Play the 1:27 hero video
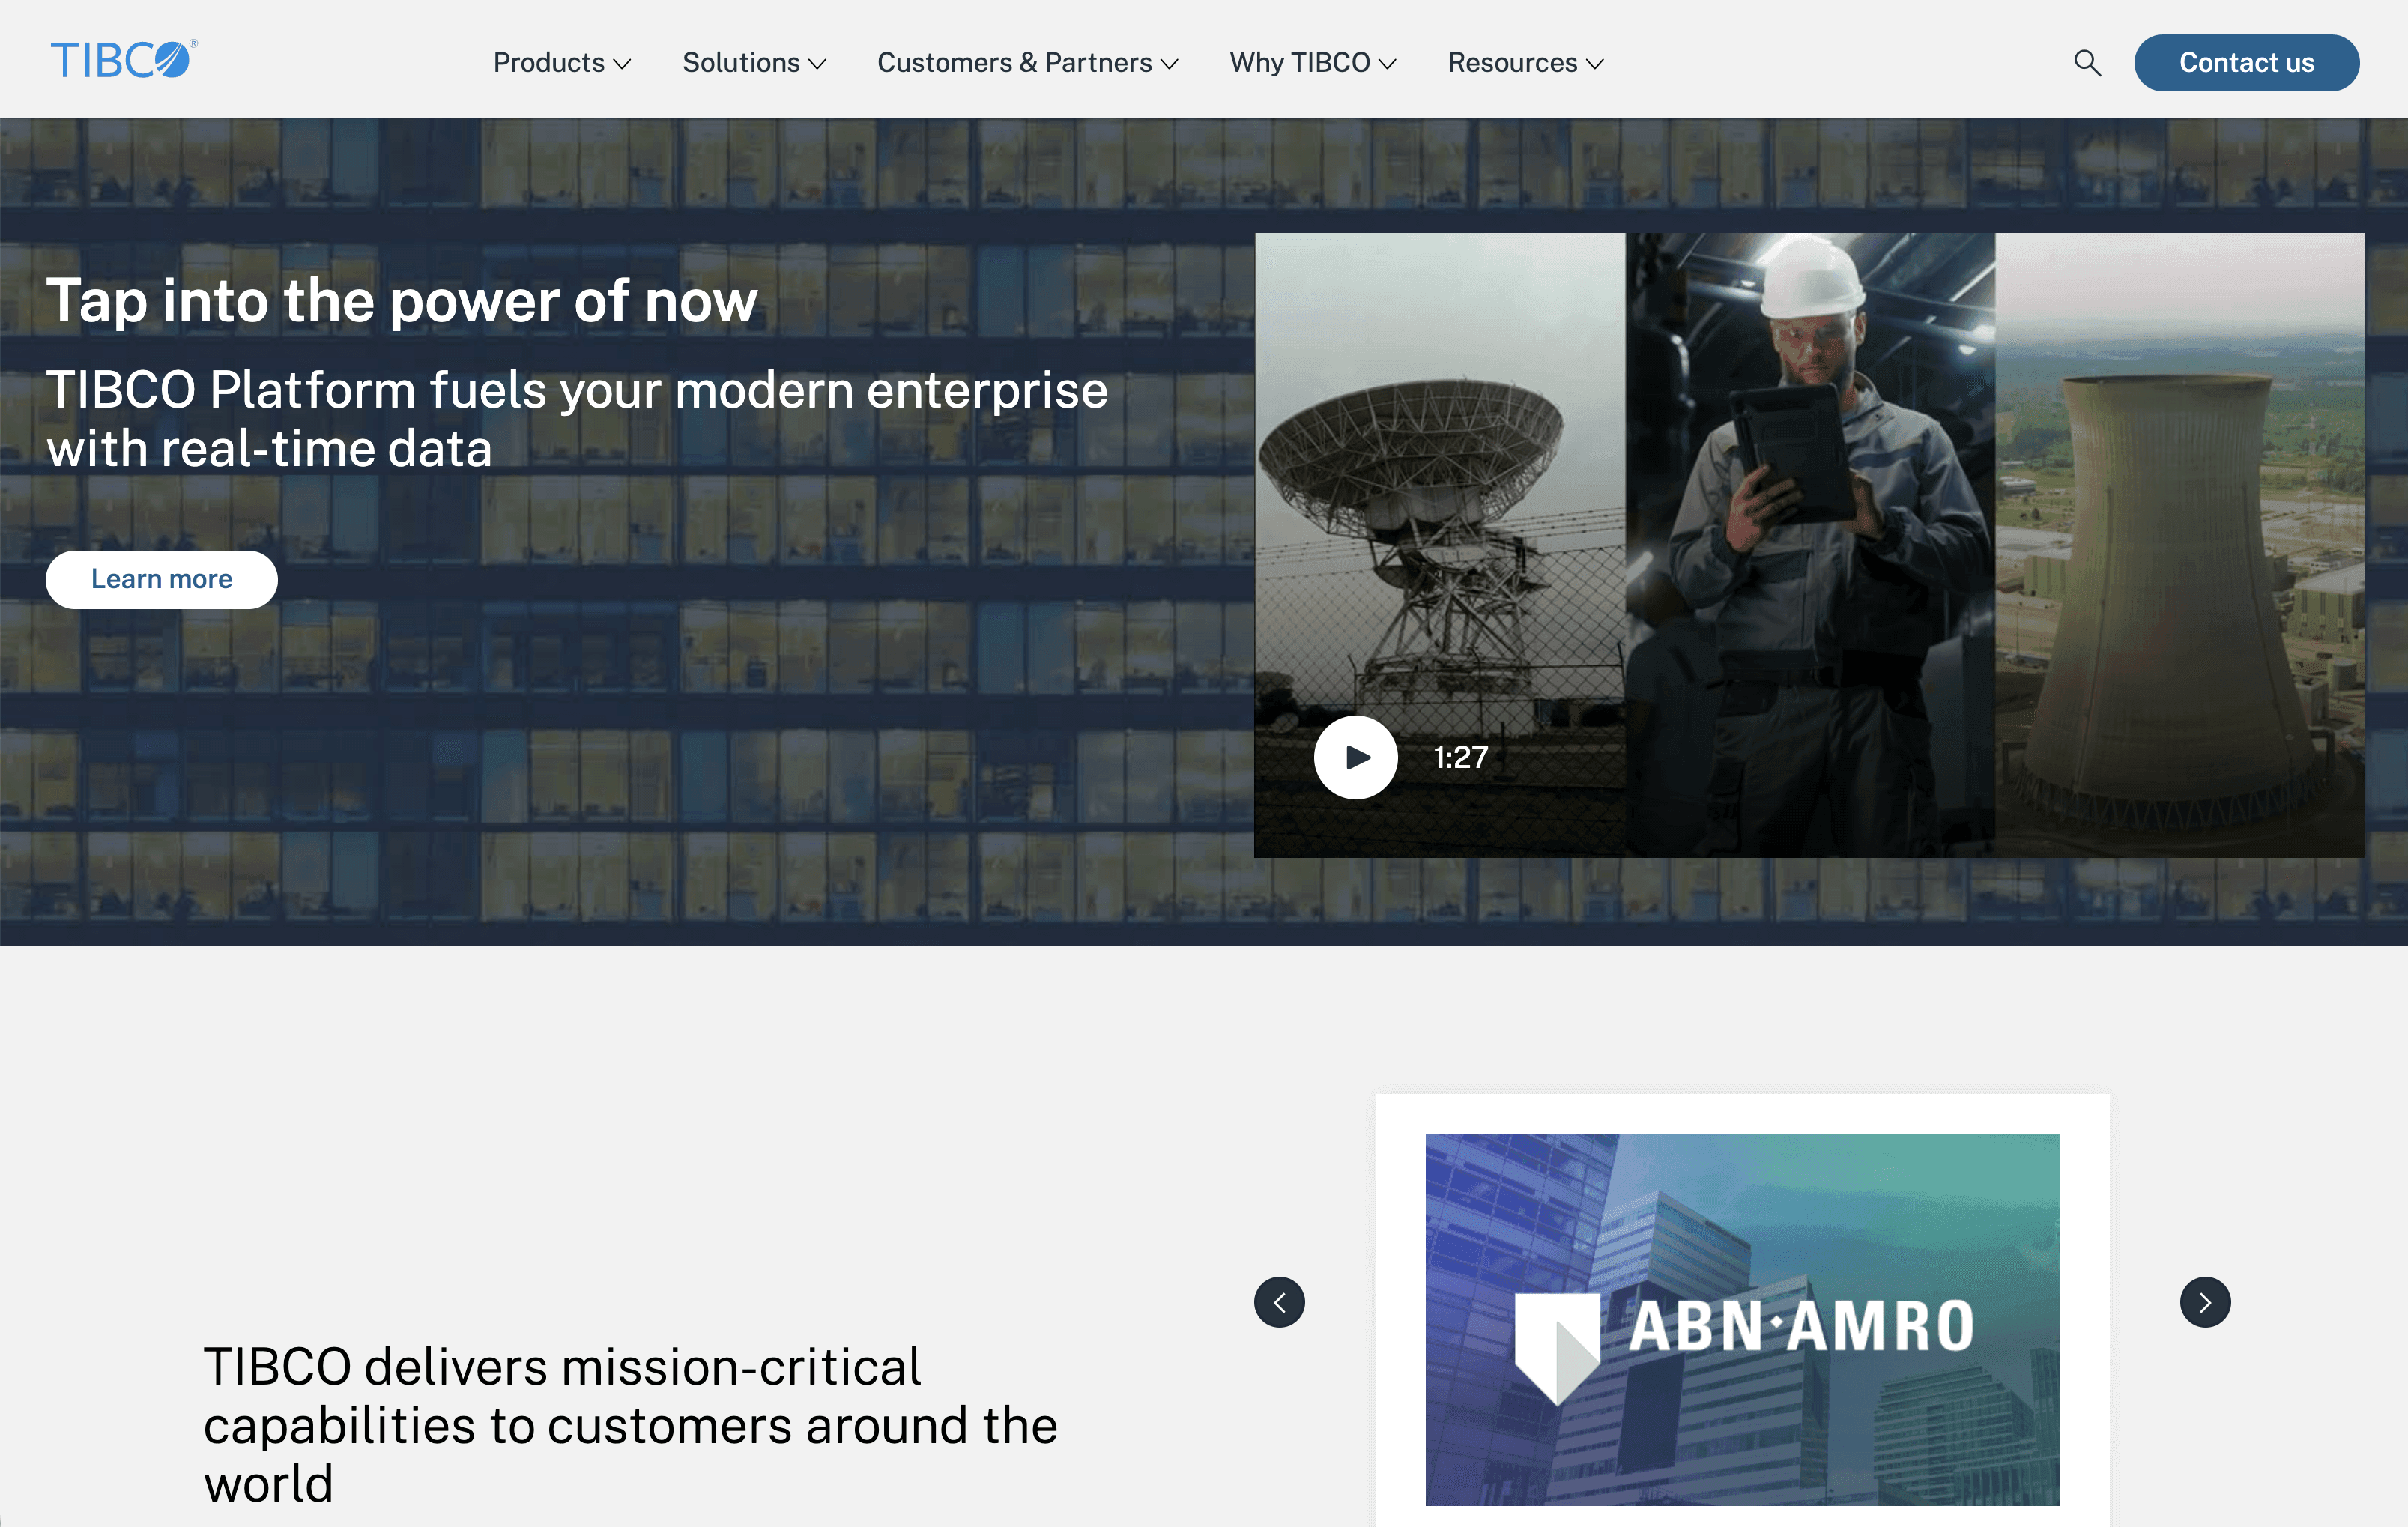This screenshot has height=1527, width=2408. (x=1355, y=757)
